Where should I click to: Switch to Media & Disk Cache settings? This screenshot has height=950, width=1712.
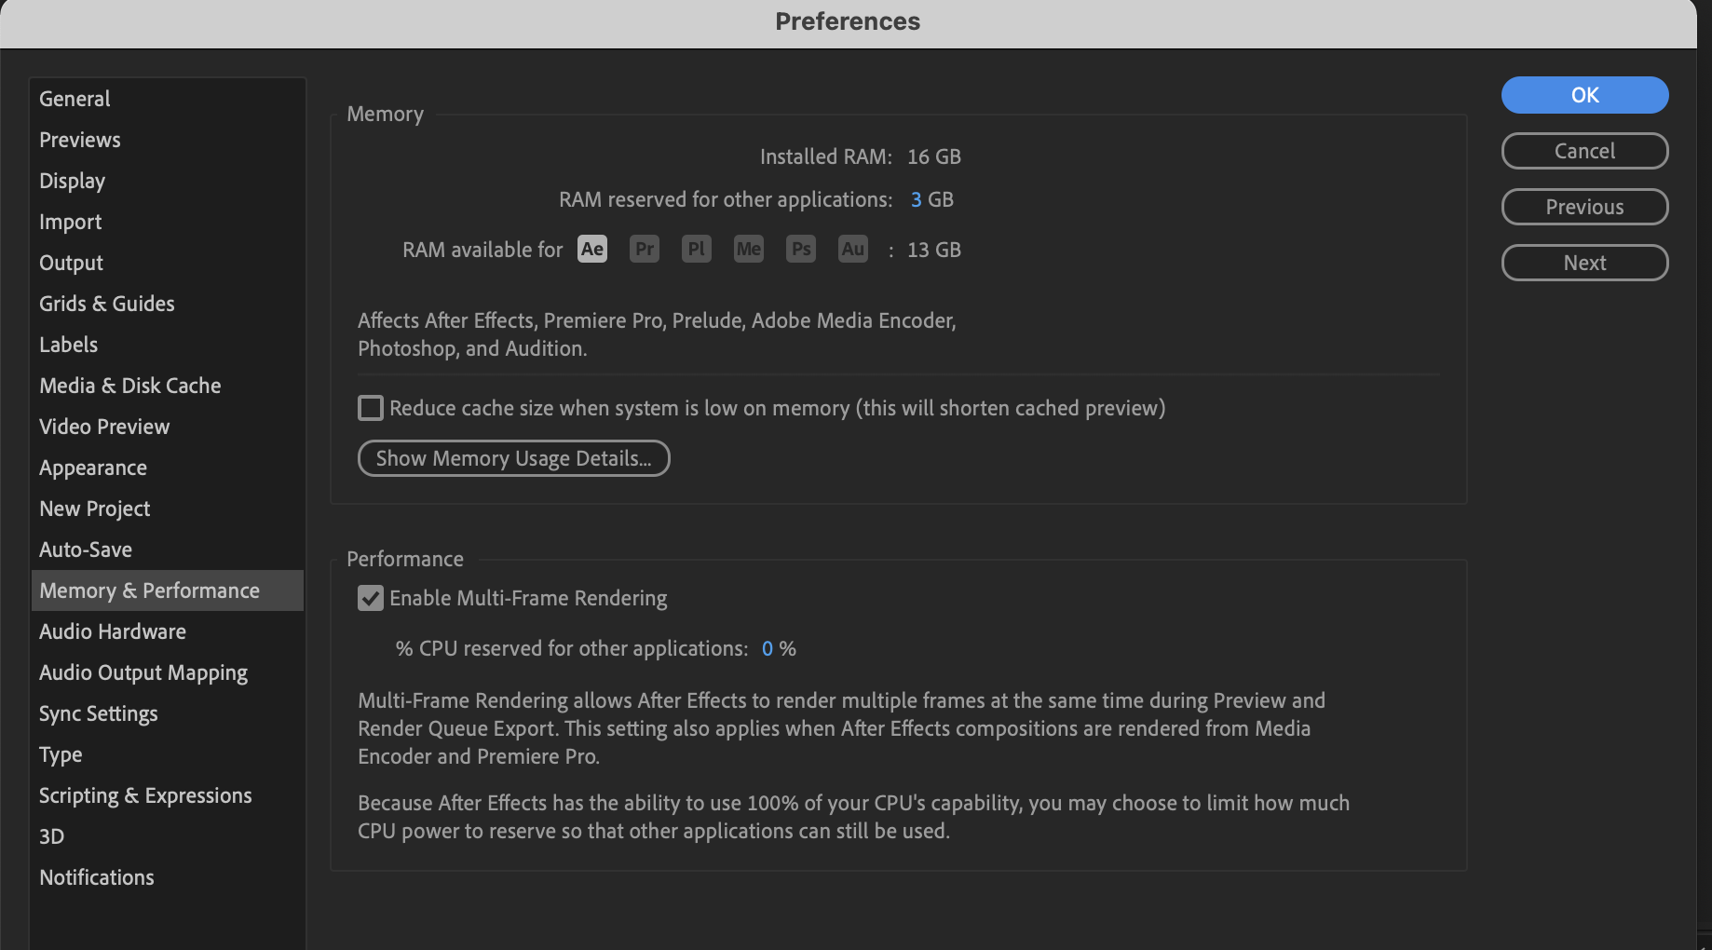[129, 385]
